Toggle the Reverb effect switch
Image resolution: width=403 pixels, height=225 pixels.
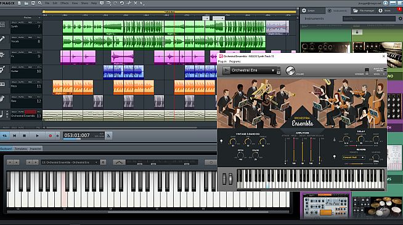[x=335, y=156]
